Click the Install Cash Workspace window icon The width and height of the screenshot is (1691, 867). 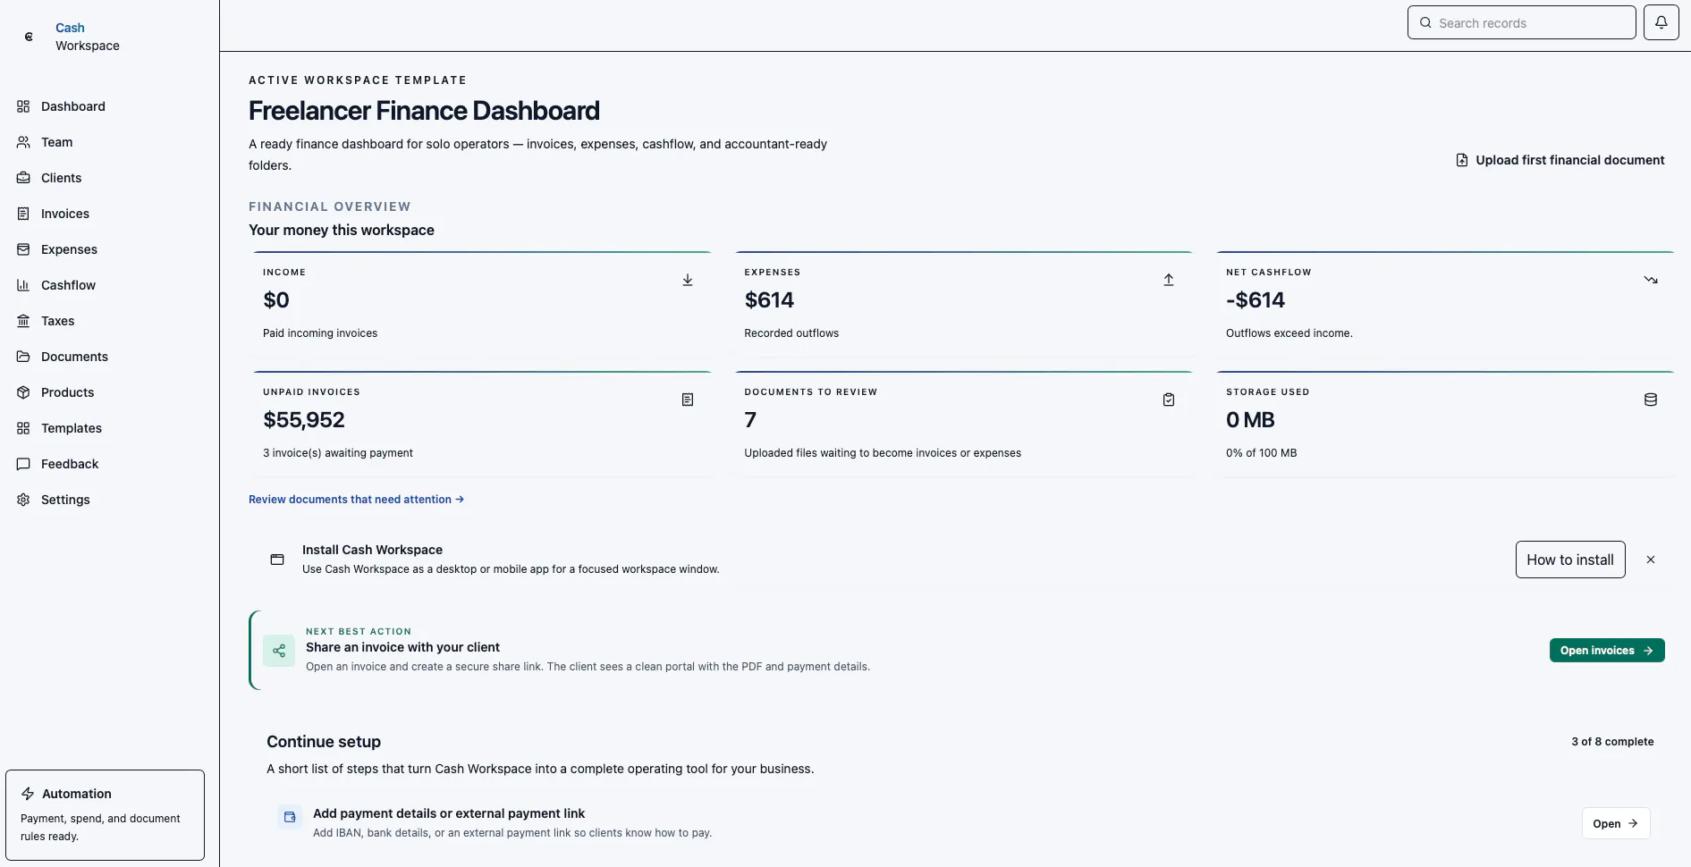(277, 560)
